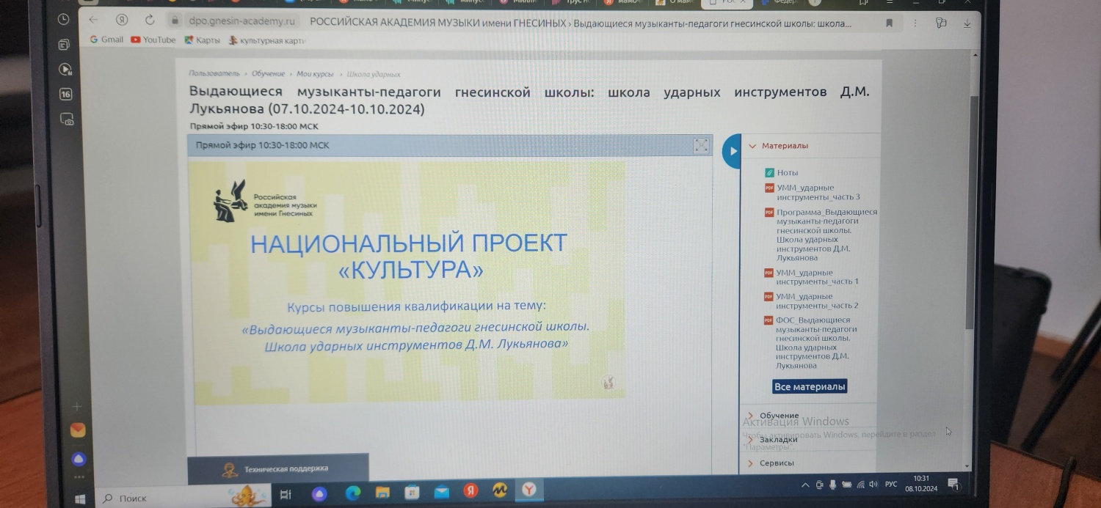Open PDF ФОС_Выдающиеся музыканты-педагоги
Viewport: 1101px width, 508px height.
point(812,342)
